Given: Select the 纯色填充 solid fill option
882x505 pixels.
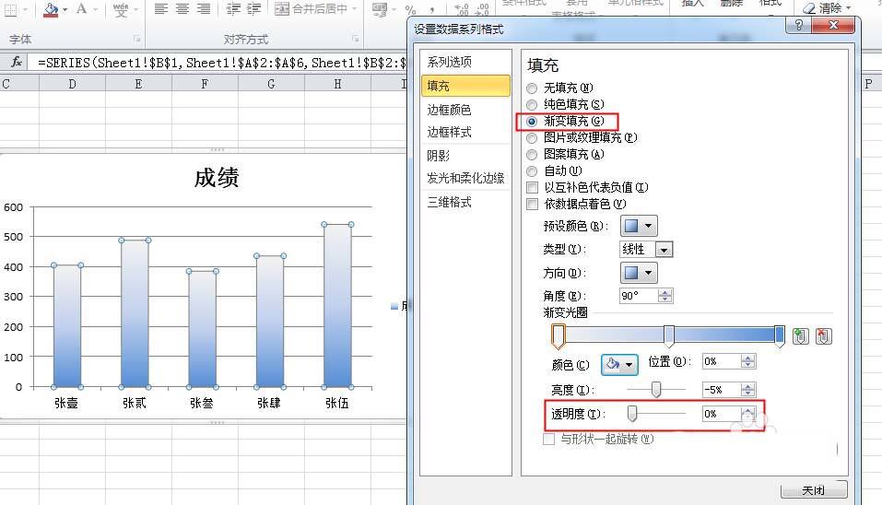Looking at the screenshot, I should pos(532,105).
